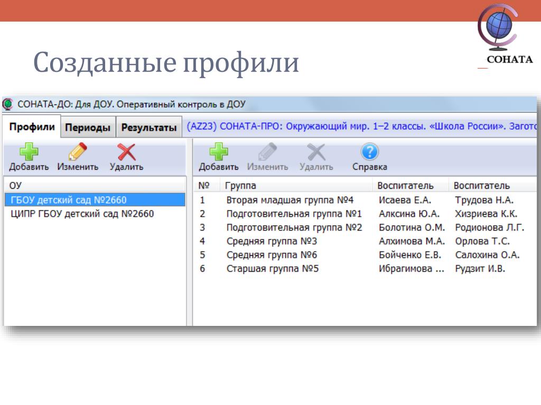Click teacher cell Исаева Е.А.
541x405 pixels.
coord(405,200)
